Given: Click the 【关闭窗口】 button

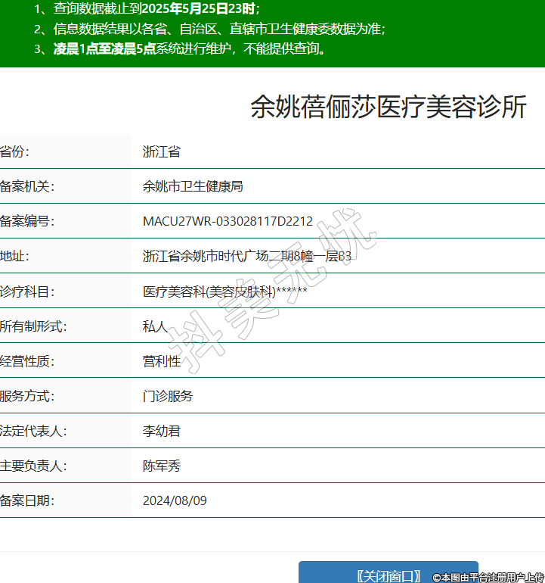Looking at the screenshot, I should 388,574.
